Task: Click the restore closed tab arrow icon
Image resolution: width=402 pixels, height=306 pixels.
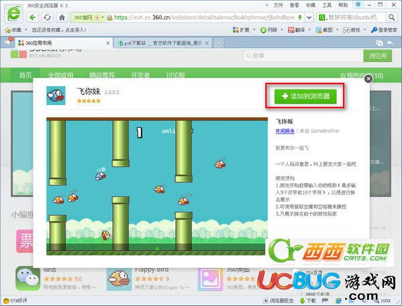Action: click(390, 43)
